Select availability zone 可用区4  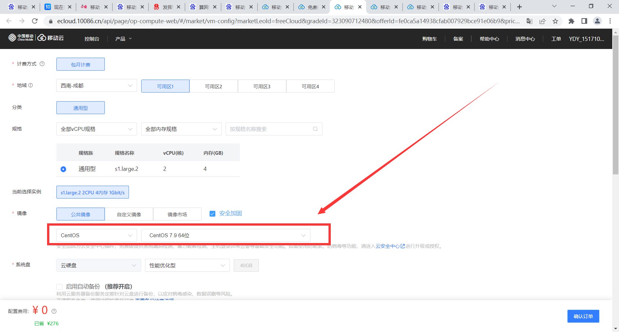(310, 86)
